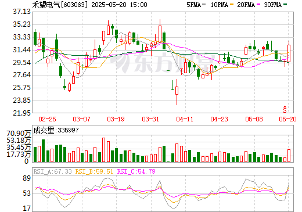
Task: Click the 20PMA legend label
Action: (246, 5)
